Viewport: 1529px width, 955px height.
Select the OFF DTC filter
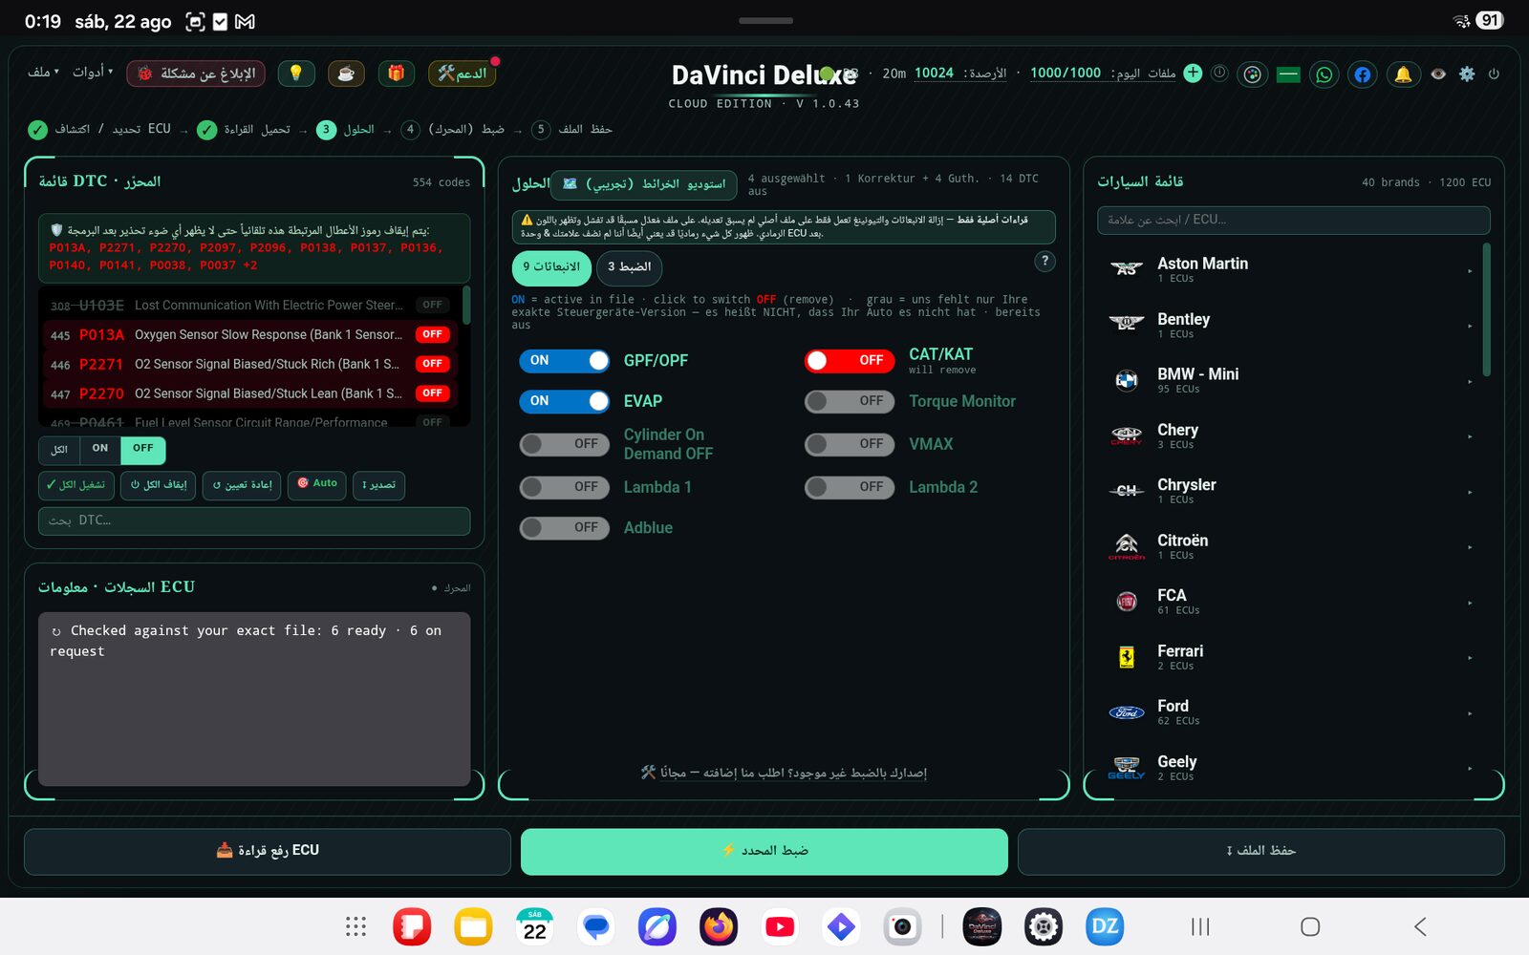tap(142, 450)
